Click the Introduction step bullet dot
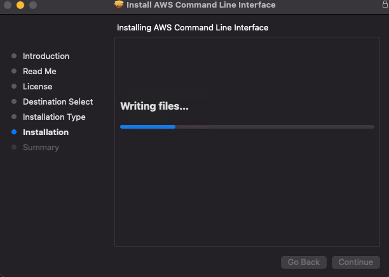Screen dimensions: 389x277 tap(14, 56)
